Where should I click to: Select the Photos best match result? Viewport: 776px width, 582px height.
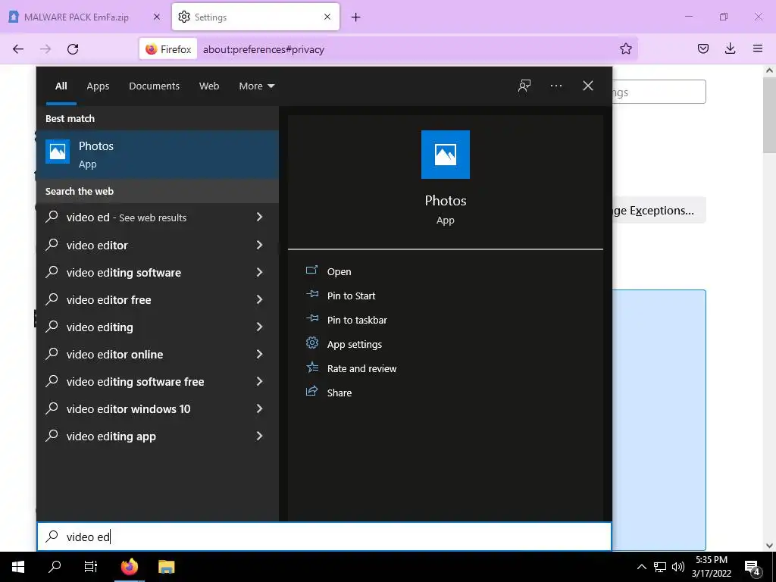pyautogui.click(x=158, y=155)
